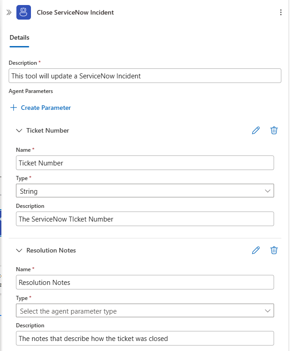Open the String type dropdown

coord(145,191)
